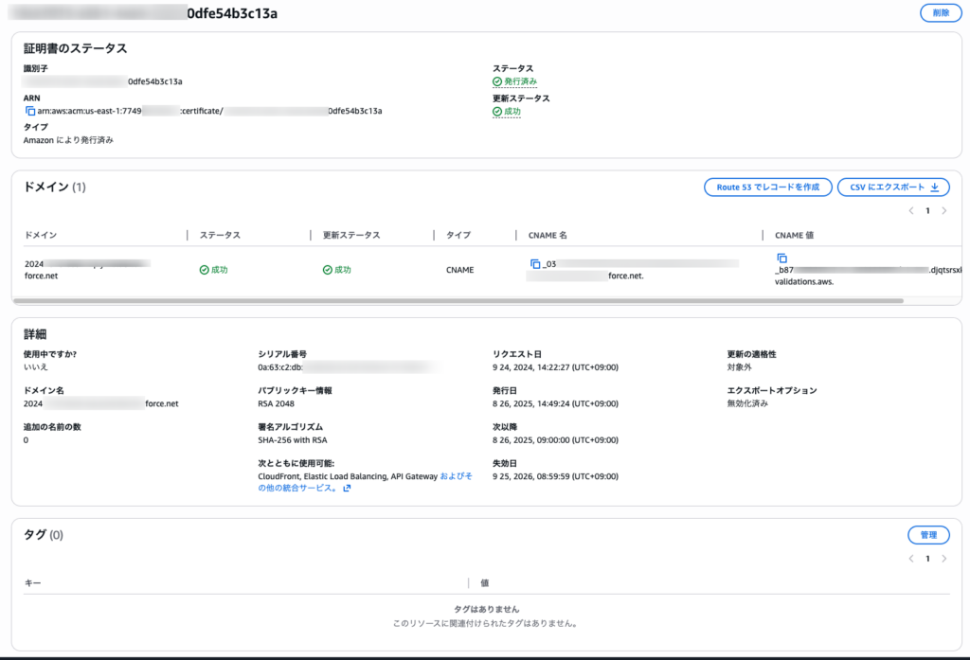
Task: Select page 1 in ドメイン pagination
Action: 927,210
